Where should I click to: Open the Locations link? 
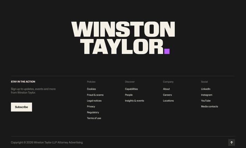[x=168, y=101]
